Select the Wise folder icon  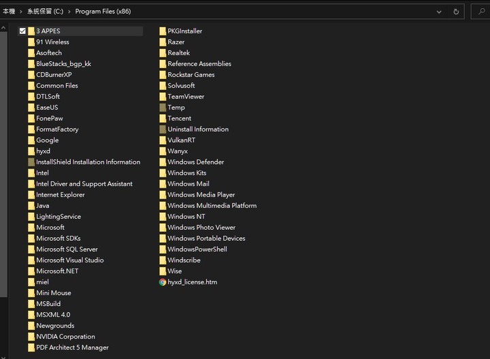[x=163, y=271]
